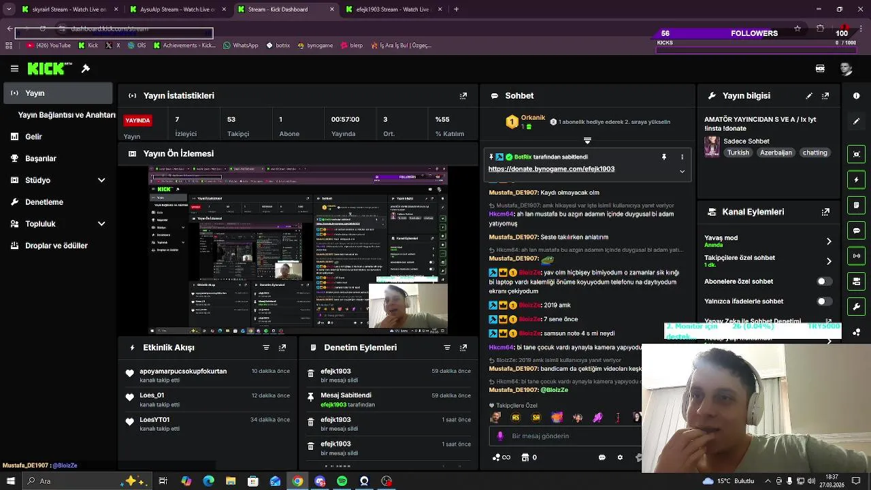Open the YouTube bookmark

(x=49, y=46)
